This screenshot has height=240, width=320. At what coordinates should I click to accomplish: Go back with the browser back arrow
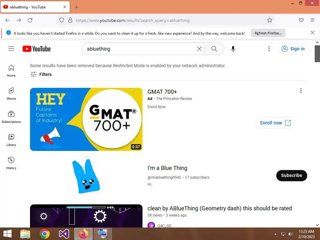tap(7, 20)
